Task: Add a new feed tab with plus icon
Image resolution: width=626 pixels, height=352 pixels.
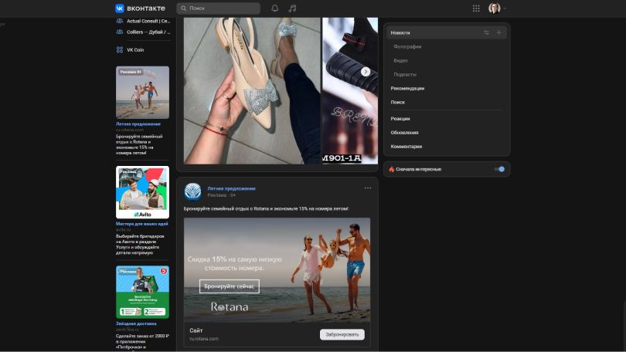Action: coord(499,33)
